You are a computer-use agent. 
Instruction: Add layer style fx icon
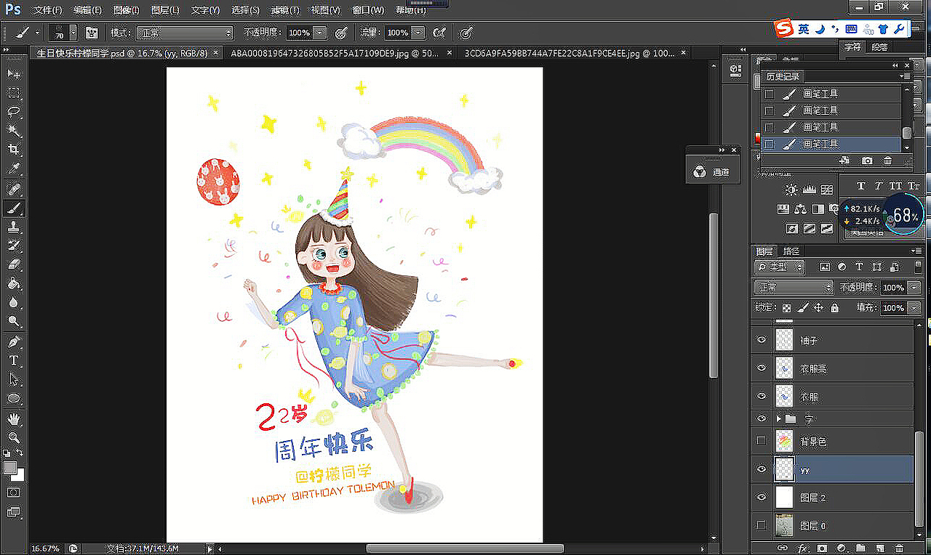(804, 548)
